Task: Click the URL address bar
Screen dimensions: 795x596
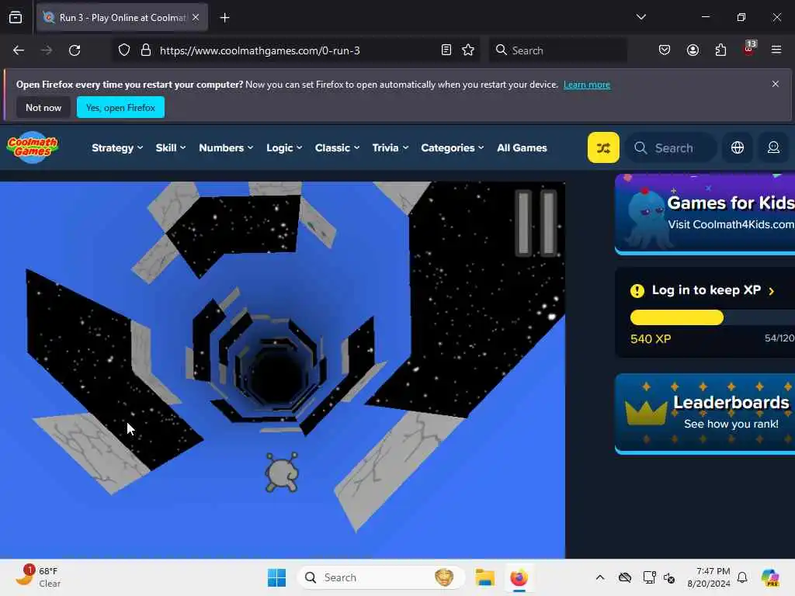Action: tap(297, 50)
